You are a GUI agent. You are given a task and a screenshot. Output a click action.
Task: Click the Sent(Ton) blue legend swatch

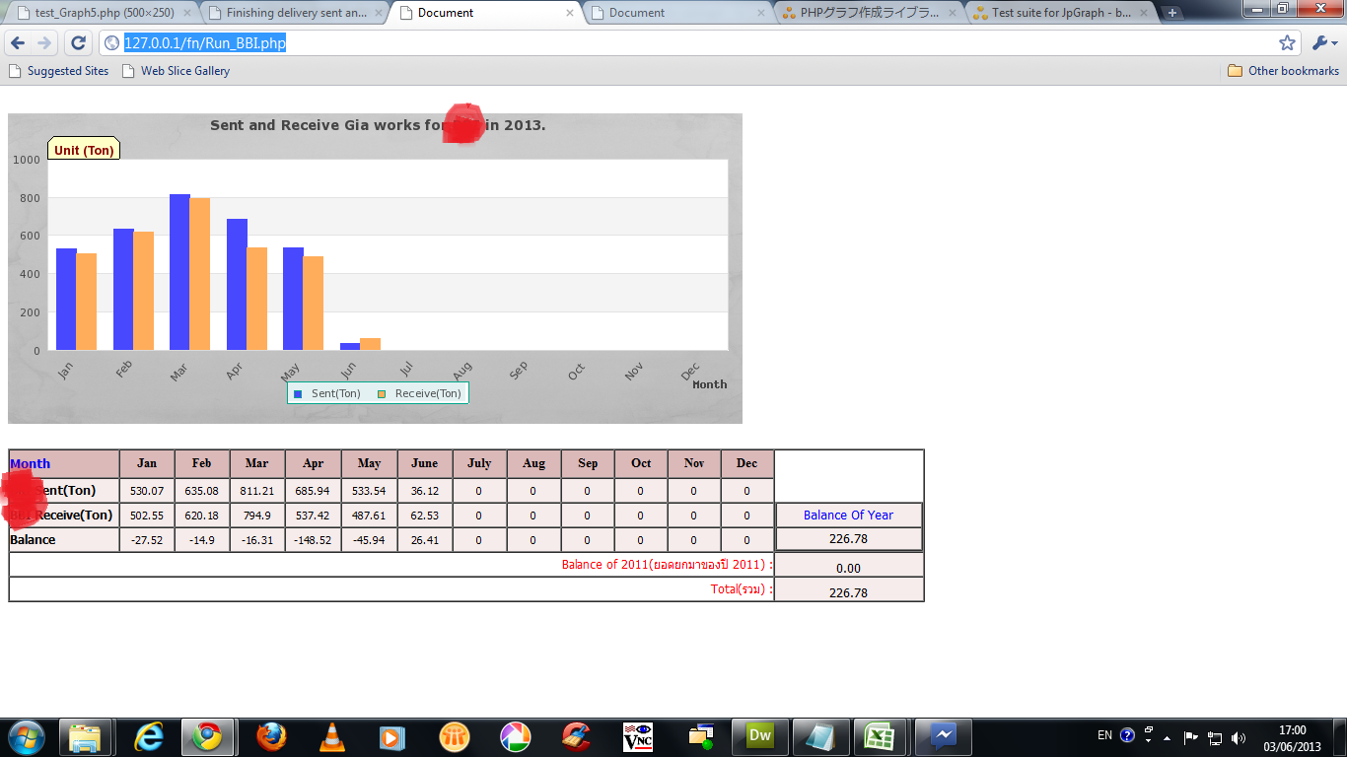[x=298, y=394]
